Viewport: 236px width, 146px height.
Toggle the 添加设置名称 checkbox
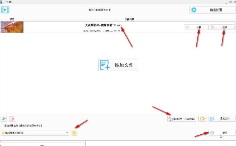tap(2, 126)
